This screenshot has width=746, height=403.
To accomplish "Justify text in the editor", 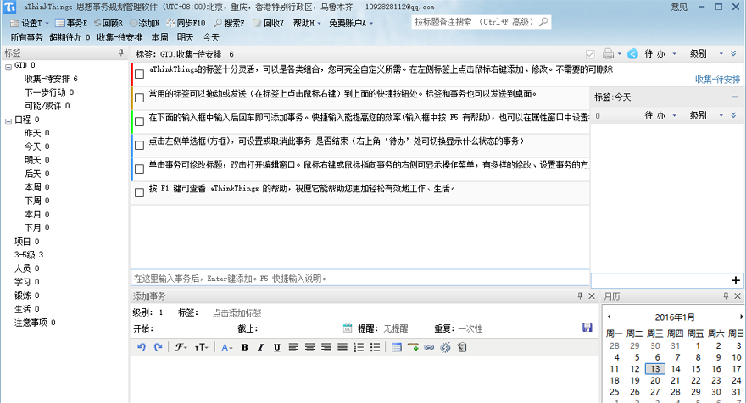I will pyautogui.click(x=342, y=347).
